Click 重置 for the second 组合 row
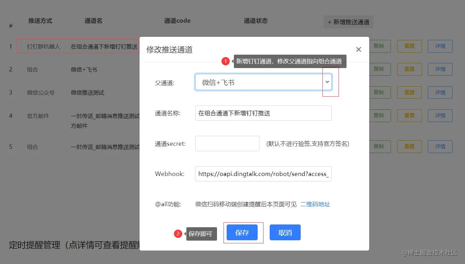465x264 pixels. (409, 146)
